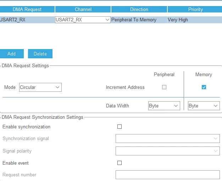Click the DMA Request column header

(x=27, y=9)
